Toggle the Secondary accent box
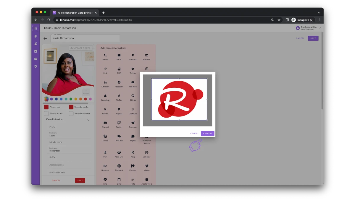The width and height of the screenshot is (355, 200). [71, 113]
